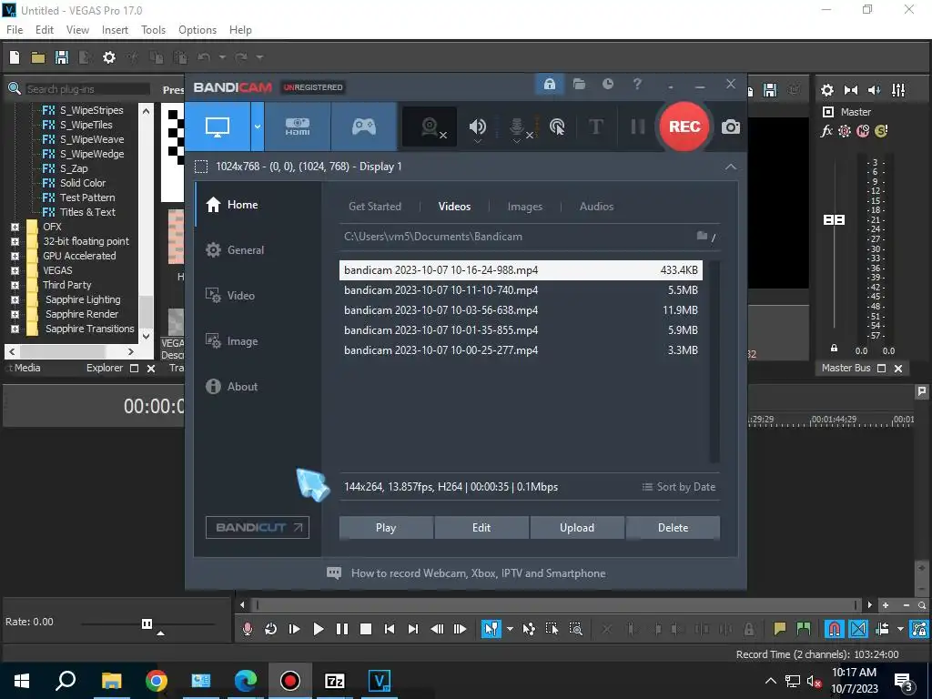The height and width of the screenshot is (699, 932).
Task: Click timeline horizontal scrollbar
Action: pos(556,605)
